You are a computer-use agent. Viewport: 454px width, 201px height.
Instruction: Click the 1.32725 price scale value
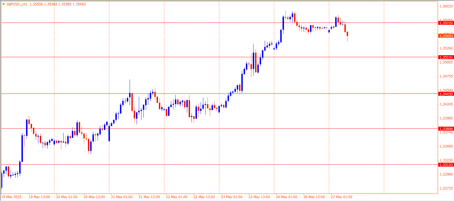pos(446,188)
